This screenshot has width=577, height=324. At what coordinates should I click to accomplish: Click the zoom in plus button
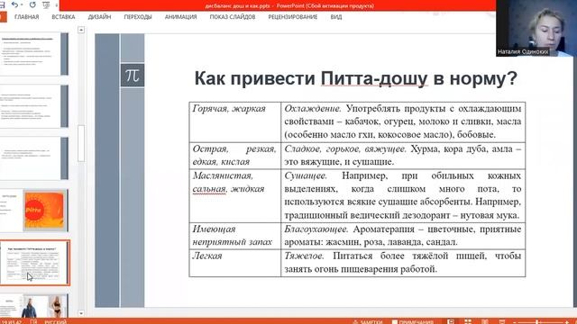tap(568, 322)
